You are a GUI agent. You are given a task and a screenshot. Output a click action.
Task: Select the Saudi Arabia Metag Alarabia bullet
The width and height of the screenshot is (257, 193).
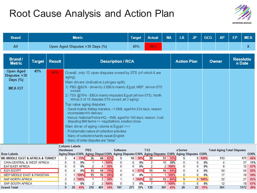click(x=114, y=111)
